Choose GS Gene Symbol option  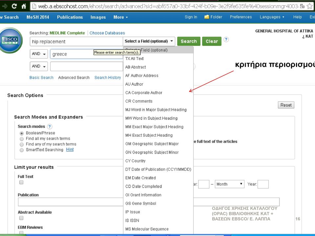(x=158, y=204)
